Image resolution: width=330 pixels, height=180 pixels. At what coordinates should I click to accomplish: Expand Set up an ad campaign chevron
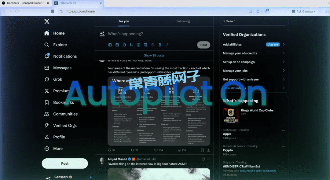(284, 62)
